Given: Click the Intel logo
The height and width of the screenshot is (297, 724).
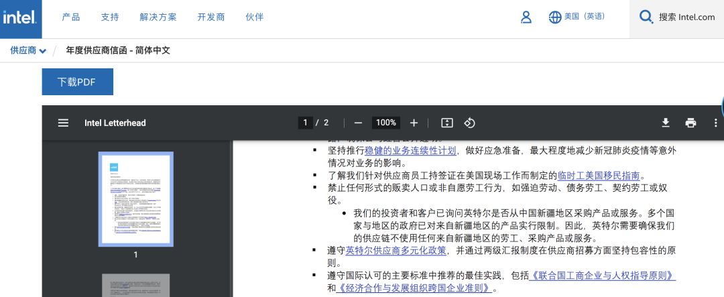Looking at the screenshot, I should tap(20, 19).
